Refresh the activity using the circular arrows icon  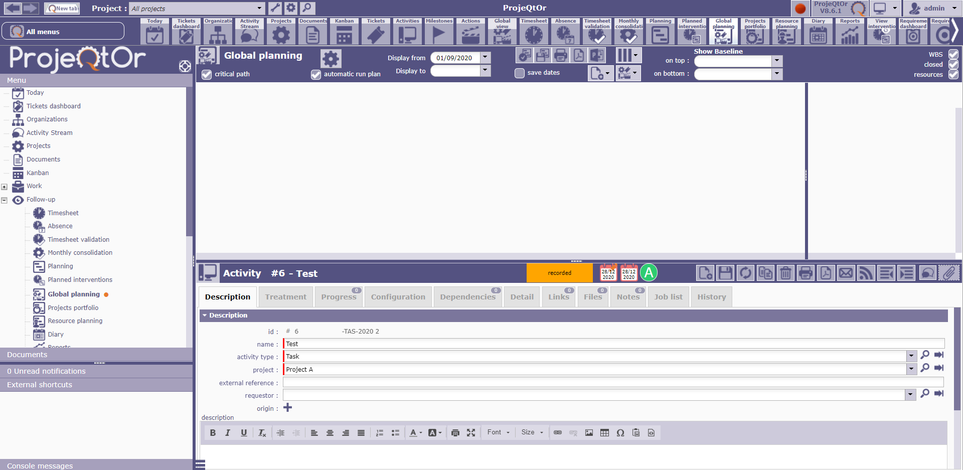pos(745,273)
